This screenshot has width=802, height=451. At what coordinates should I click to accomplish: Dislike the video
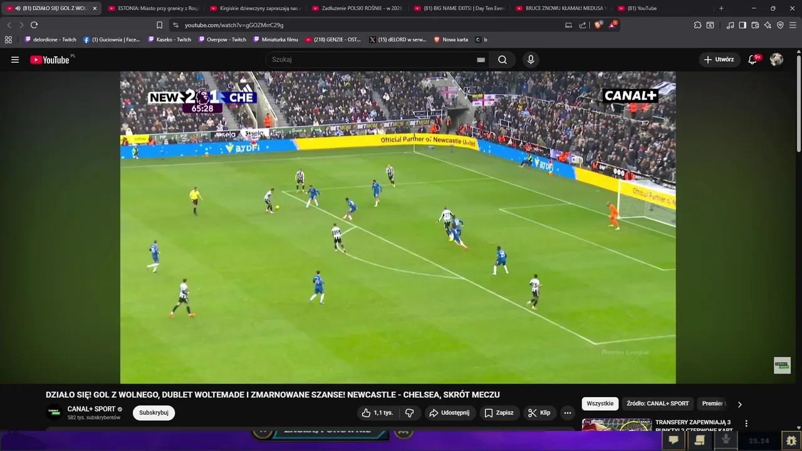pyautogui.click(x=409, y=413)
